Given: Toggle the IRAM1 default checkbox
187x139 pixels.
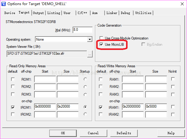Looking at the screenshot, I should [x=101, y=107].
